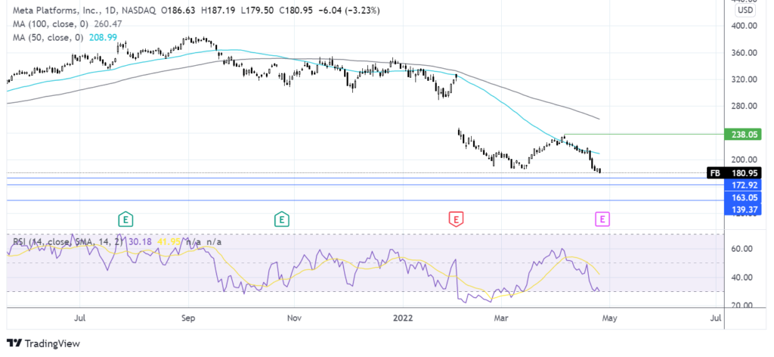Viewport: 774px width, 357px height.
Task: Click the Sep label on time axis
Action: click(188, 318)
